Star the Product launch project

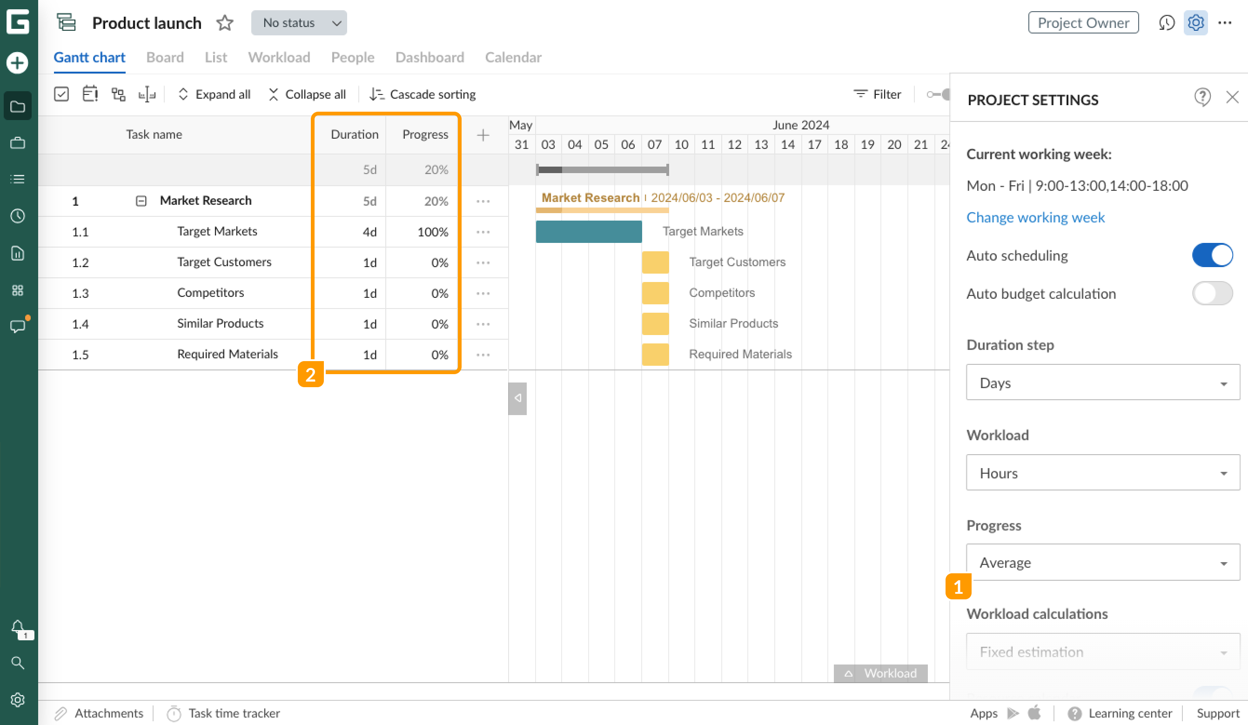click(224, 23)
